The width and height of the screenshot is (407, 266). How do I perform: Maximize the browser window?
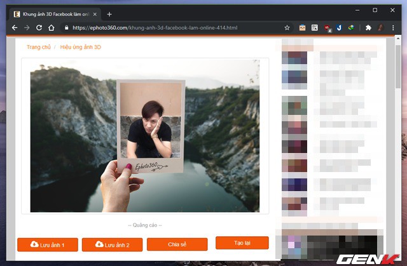[375, 10]
